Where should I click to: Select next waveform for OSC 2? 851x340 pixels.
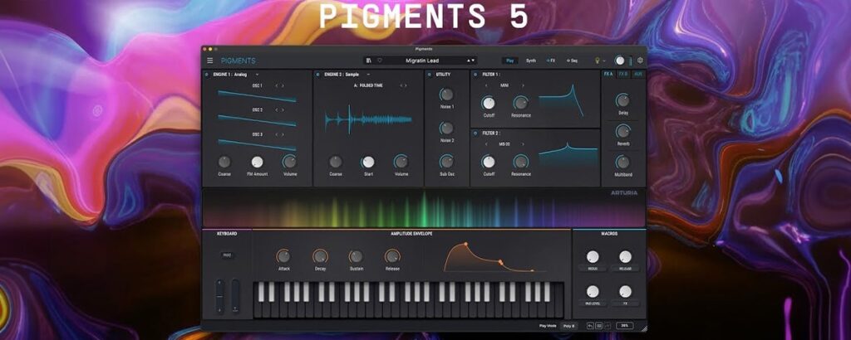coord(283,110)
